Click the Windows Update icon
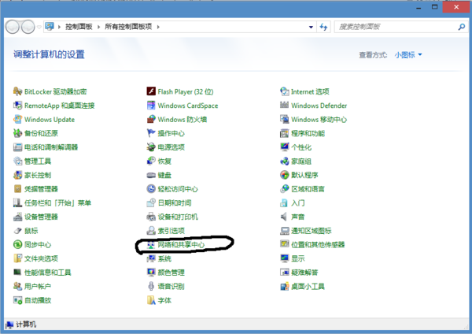This screenshot has width=472, height=334. coord(18,120)
